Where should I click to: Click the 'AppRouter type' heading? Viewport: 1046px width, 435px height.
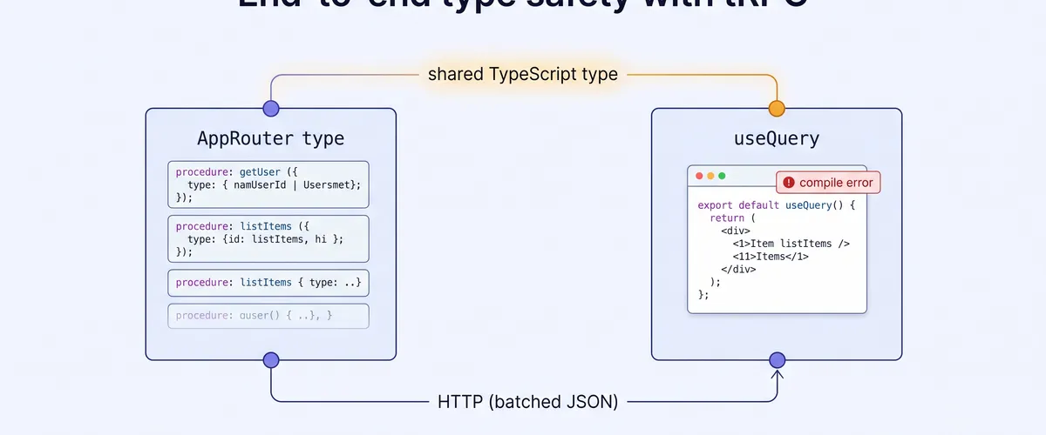coord(271,138)
